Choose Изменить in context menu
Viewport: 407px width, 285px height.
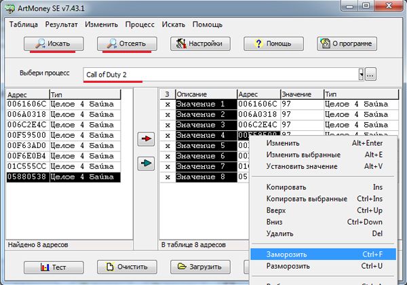pos(323,143)
